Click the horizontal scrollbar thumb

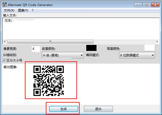(x=50, y=41)
